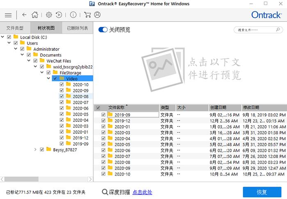Viewport: 287px width, 199px height.
Task: Click the 恢复 recover button
Action: pos(262,192)
